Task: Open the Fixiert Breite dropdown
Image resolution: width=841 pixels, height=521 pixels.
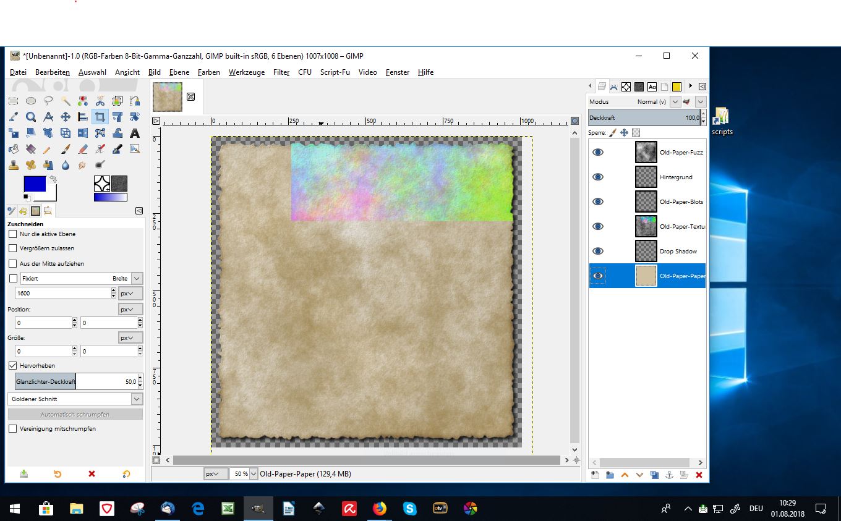Action: [137, 279]
